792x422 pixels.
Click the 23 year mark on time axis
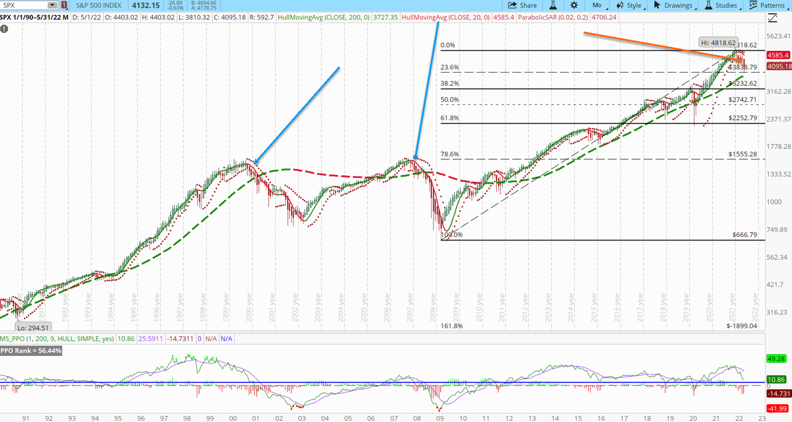coord(762,417)
